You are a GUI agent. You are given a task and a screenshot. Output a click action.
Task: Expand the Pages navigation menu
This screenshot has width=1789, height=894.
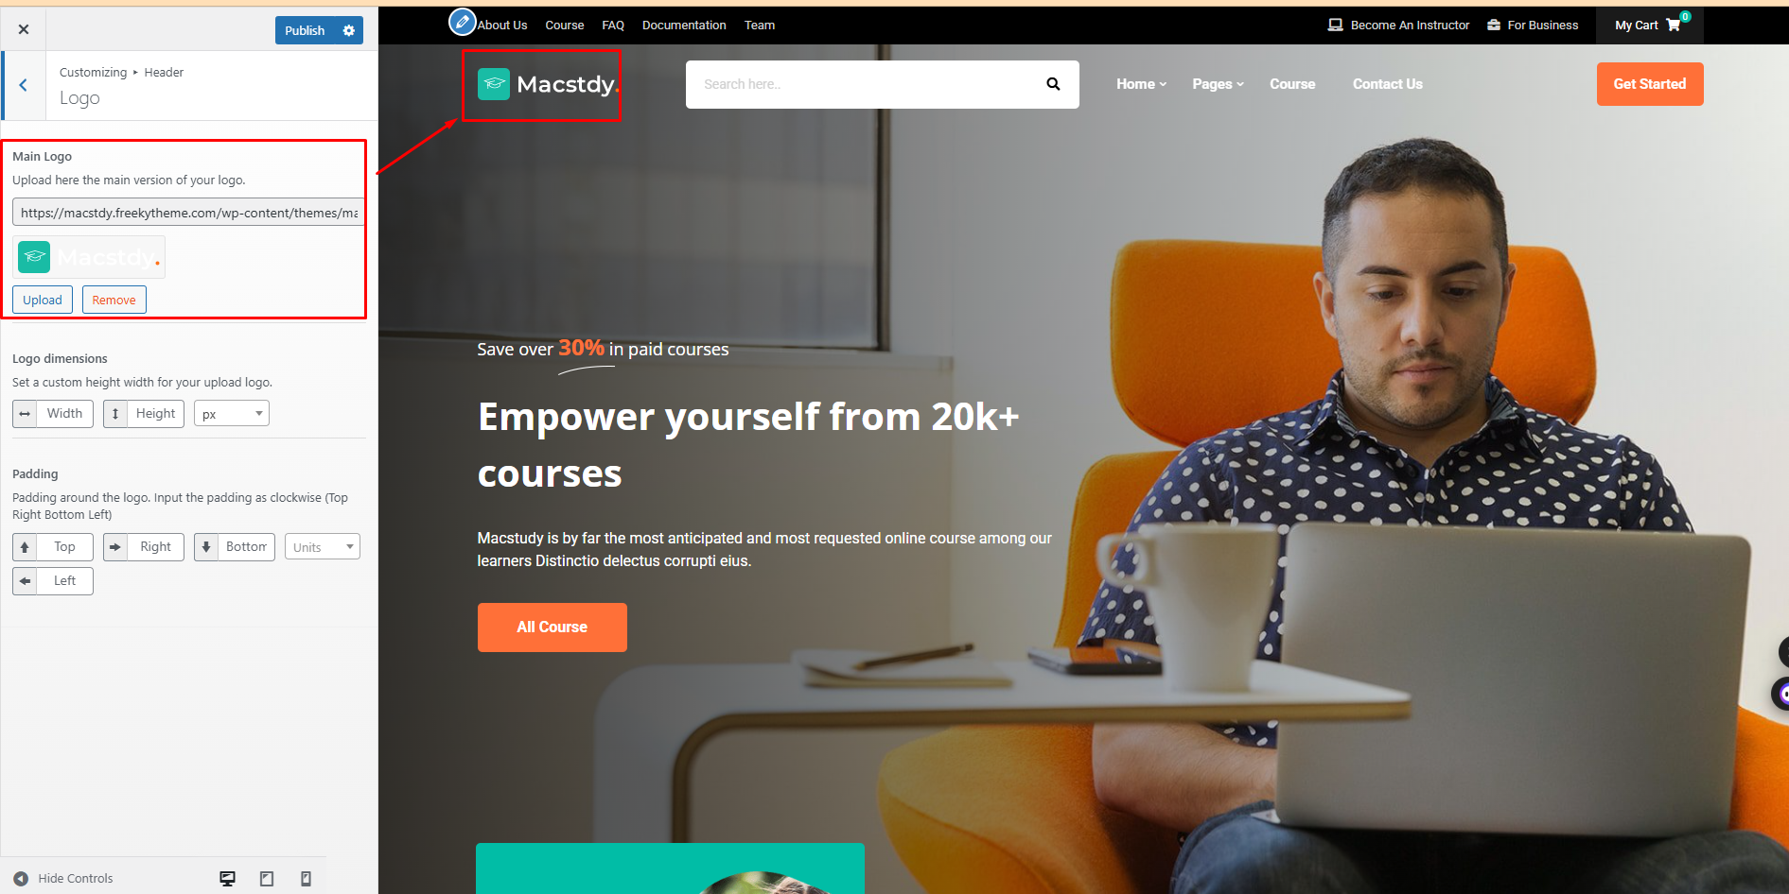click(x=1218, y=84)
